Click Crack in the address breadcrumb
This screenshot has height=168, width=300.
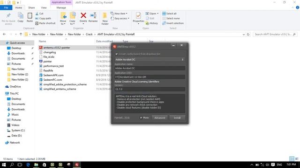[89, 34]
